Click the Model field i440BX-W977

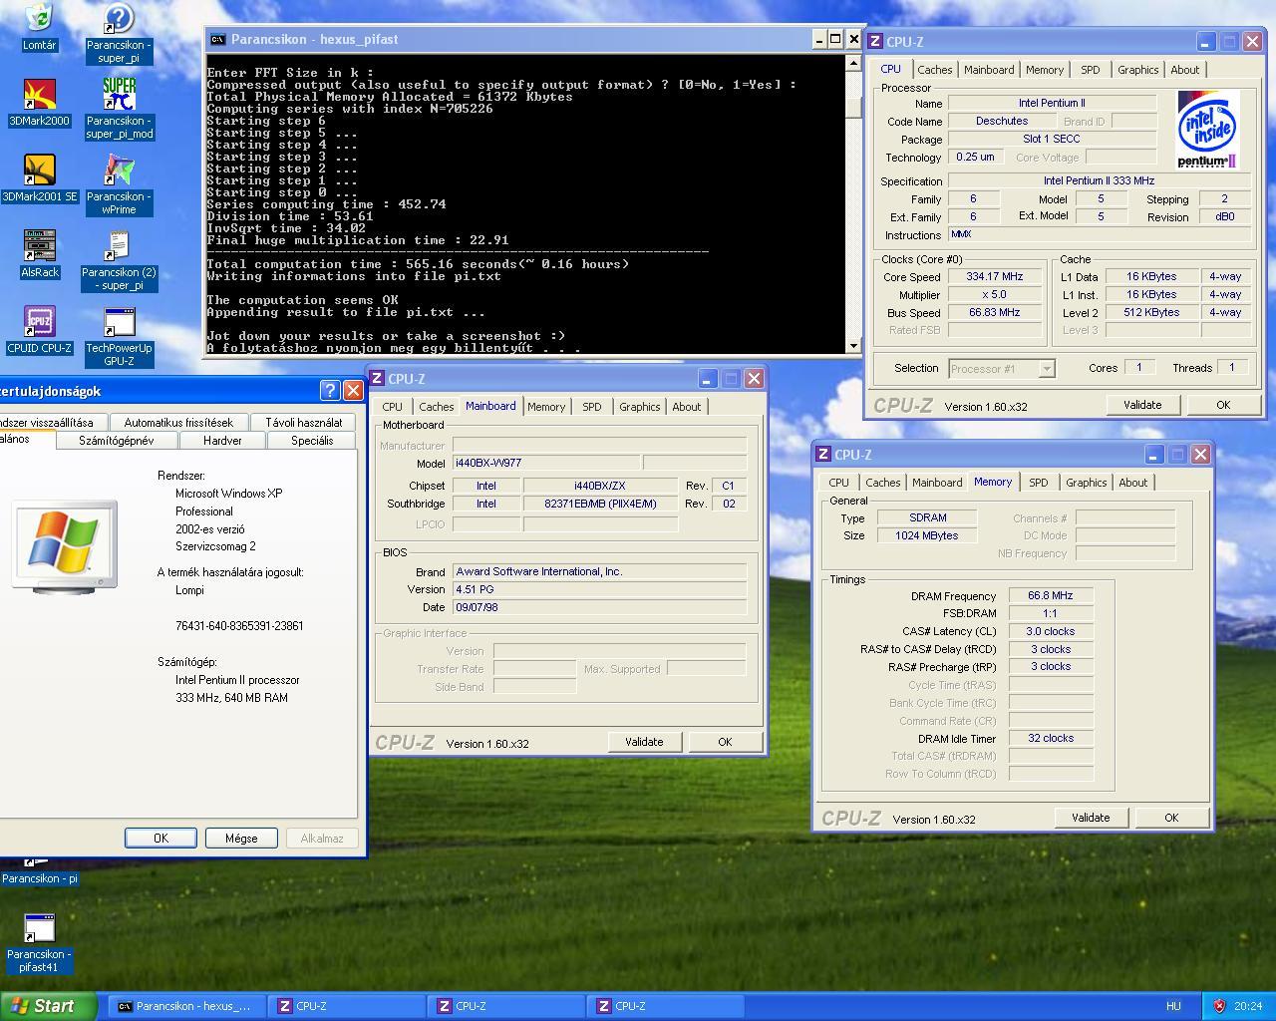pos(545,463)
